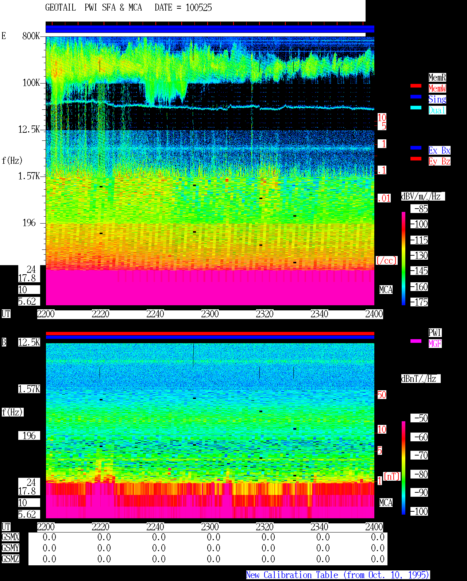Select the PWI legend label
Screen dimensions: 467x581
click(435, 333)
